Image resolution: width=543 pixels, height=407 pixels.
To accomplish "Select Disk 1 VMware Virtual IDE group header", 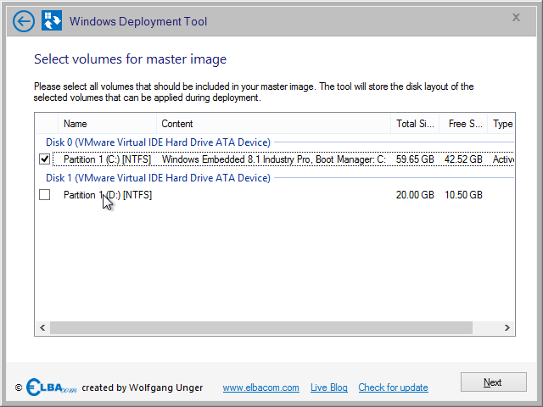I will point(159,178).
